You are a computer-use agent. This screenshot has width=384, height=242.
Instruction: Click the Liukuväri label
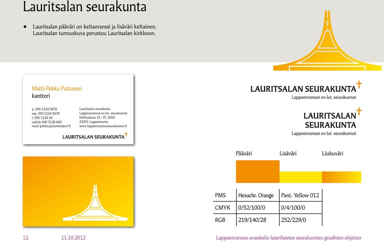(332, 153)
